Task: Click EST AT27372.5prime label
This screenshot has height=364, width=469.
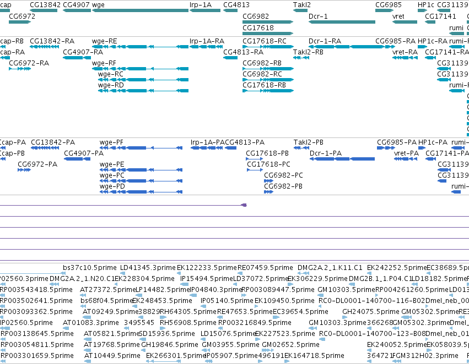Action: click(108, 290)
